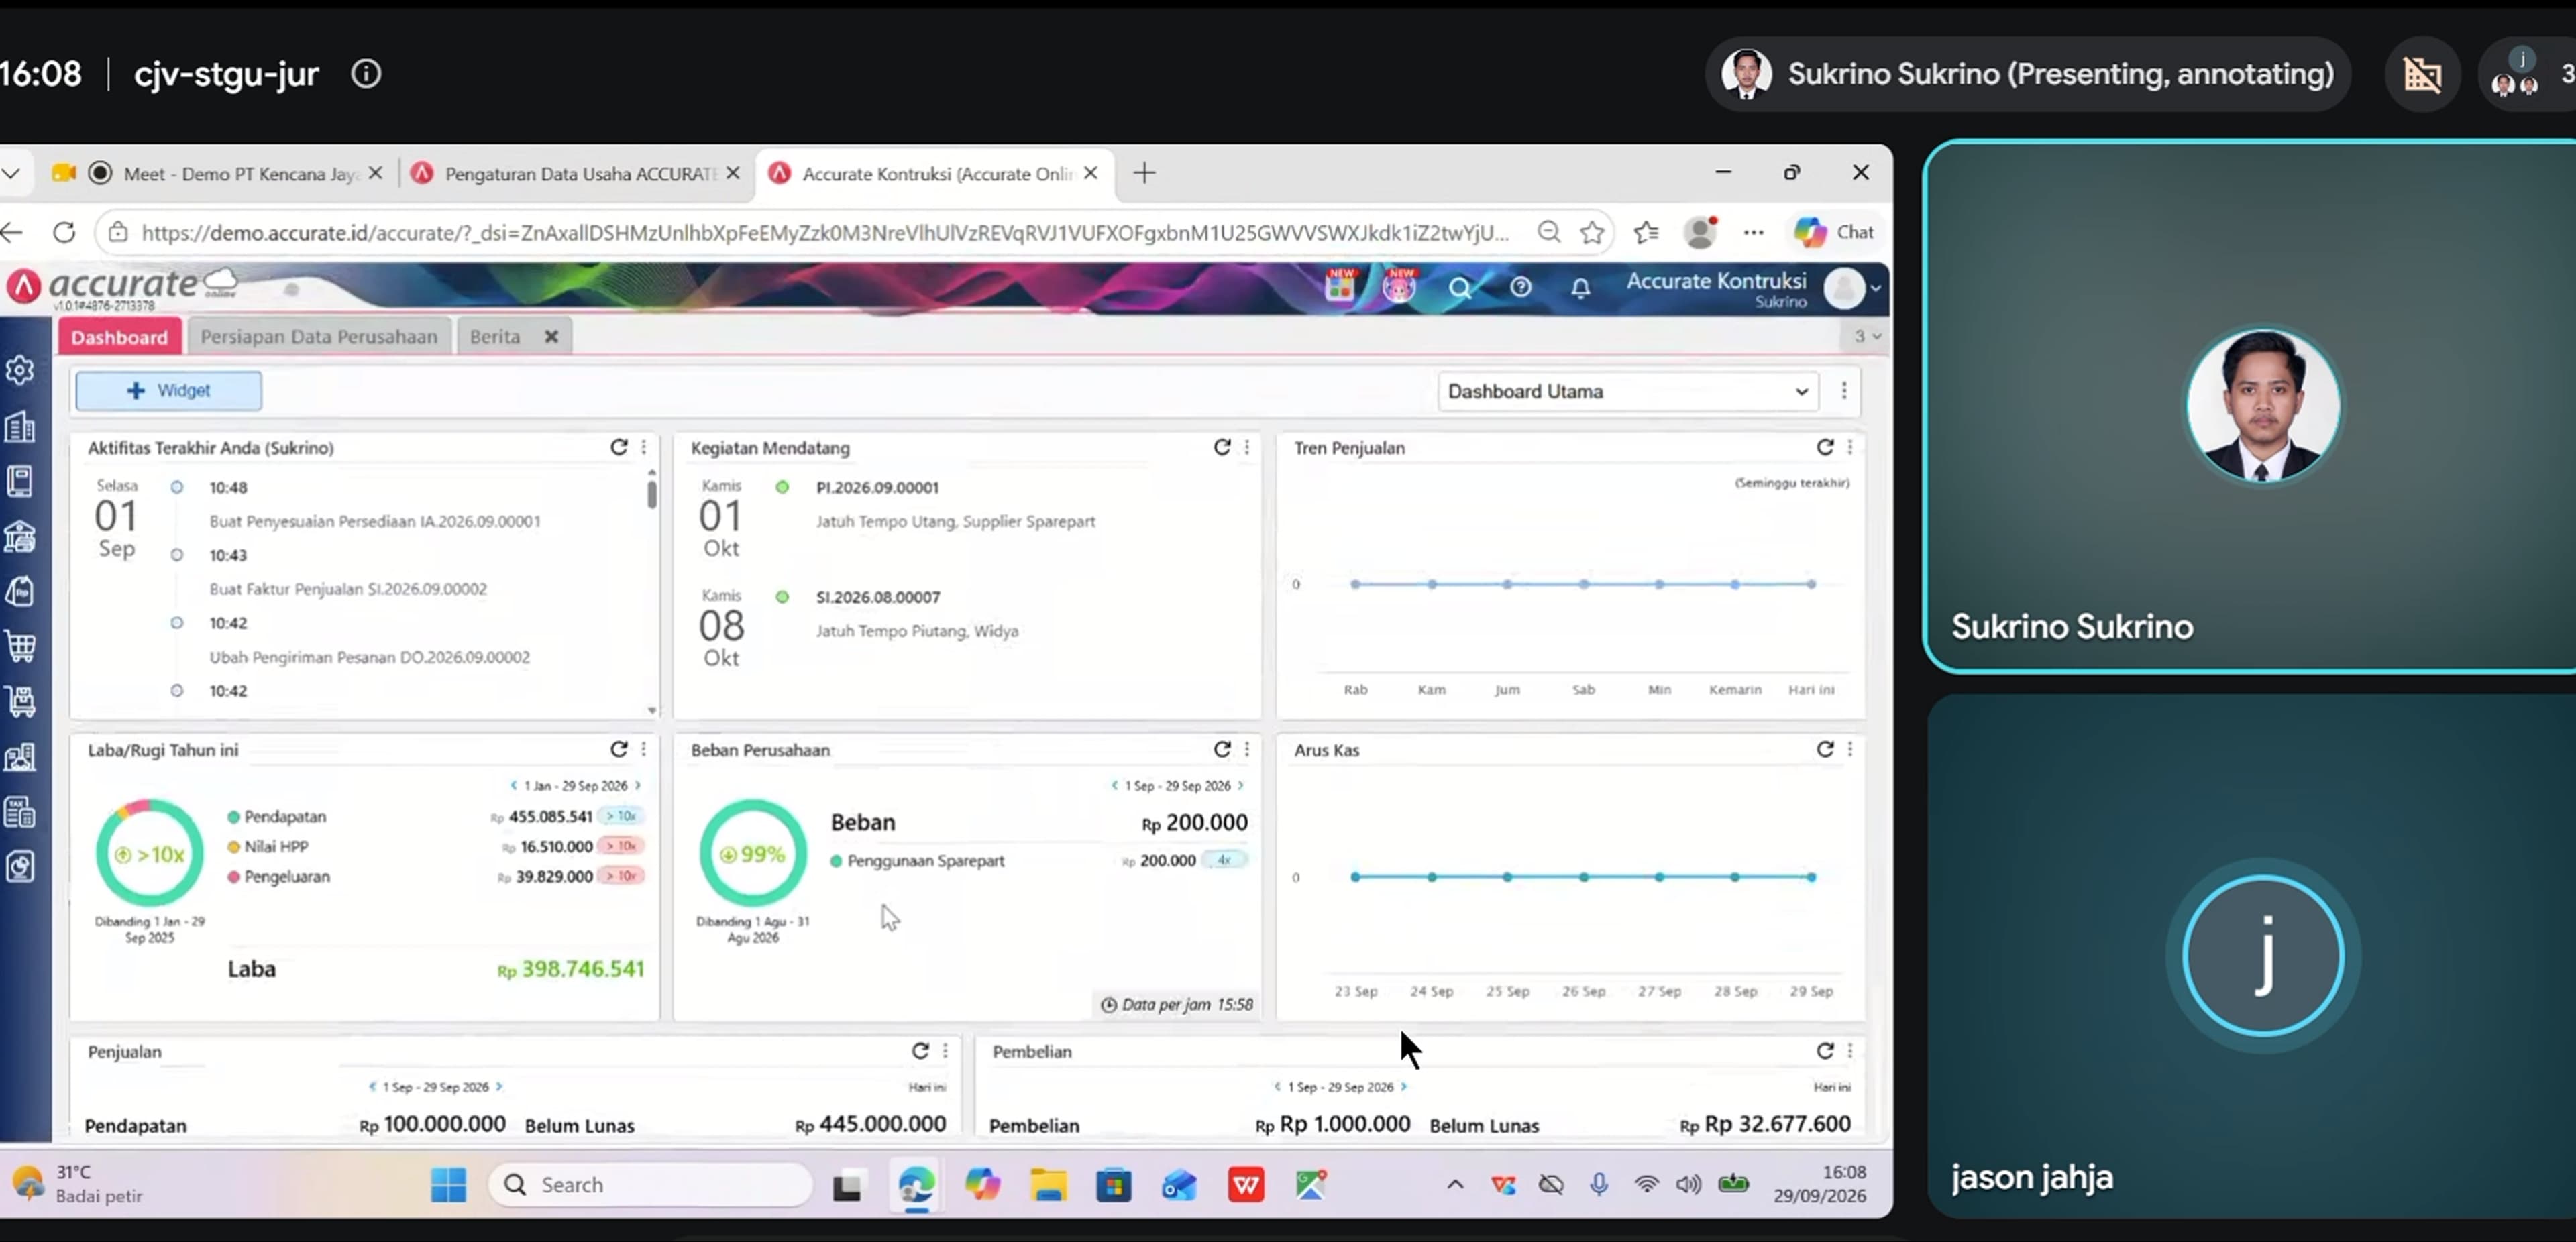
Task: Expand the open tabs counter showing 3
Action: pyautogui.click(x=1867, y=336)
